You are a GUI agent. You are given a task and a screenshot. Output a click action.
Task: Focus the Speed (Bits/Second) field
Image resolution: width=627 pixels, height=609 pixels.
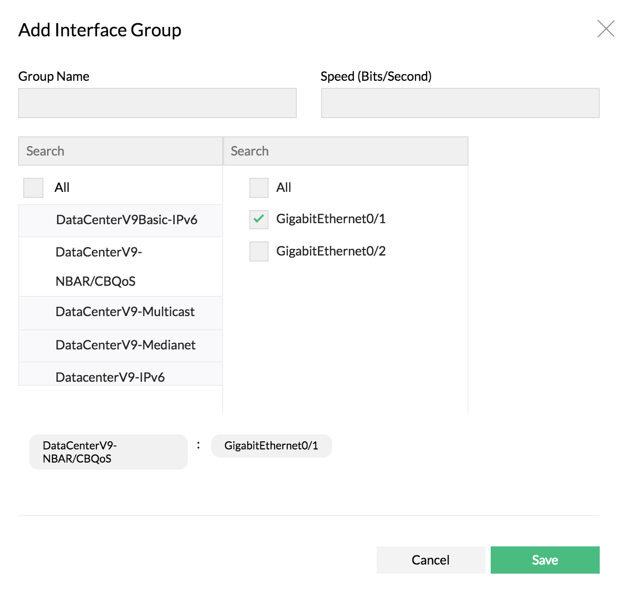coord(459,103)
